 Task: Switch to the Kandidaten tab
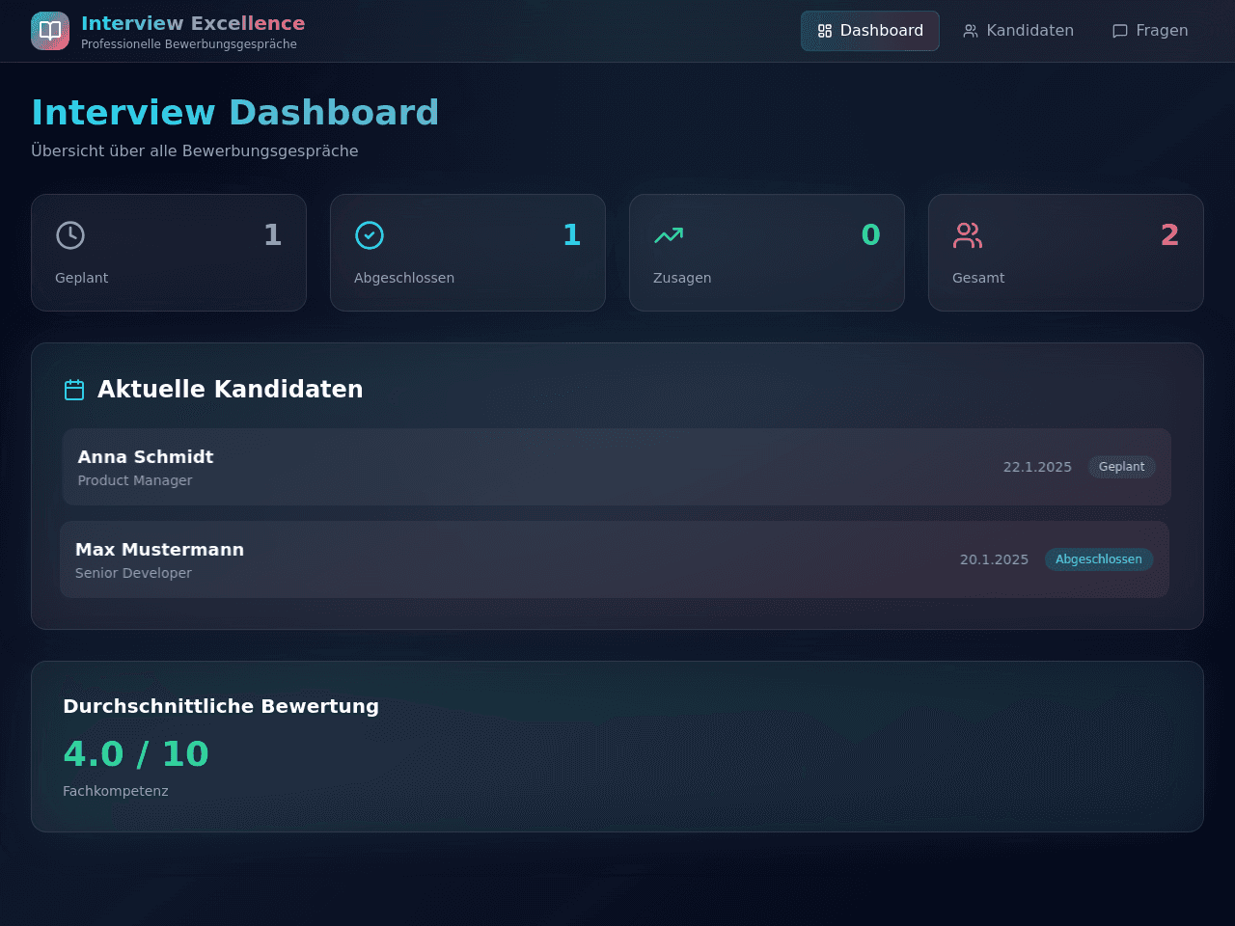(x=1018, y=31)
